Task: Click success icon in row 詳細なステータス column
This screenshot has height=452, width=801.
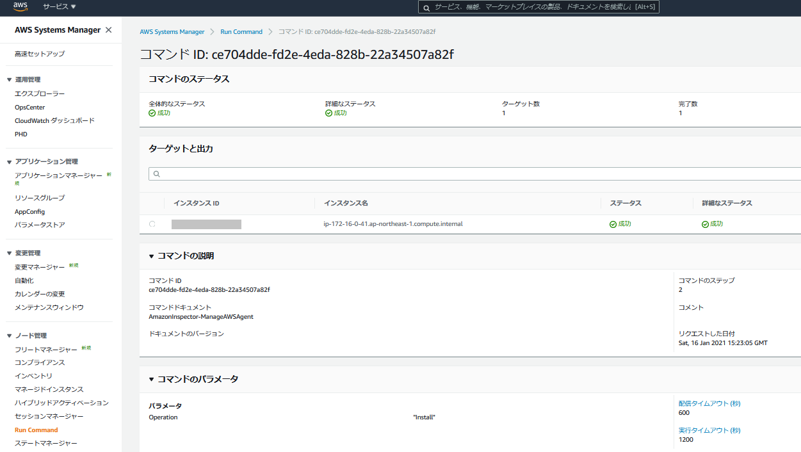Action: [705, 224]
